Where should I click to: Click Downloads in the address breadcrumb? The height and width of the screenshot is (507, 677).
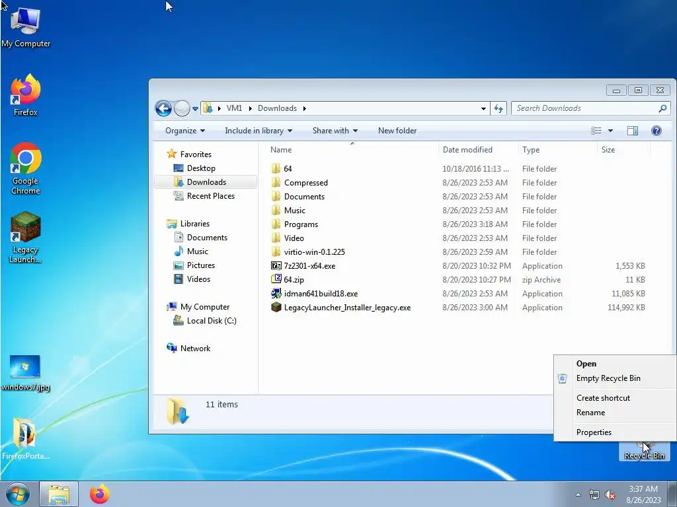coord(277,108)
